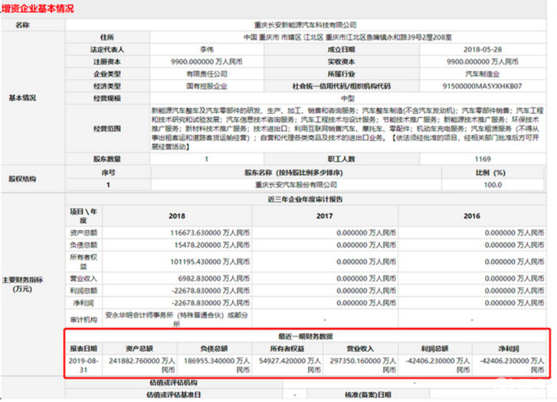Image resolution: width=557 pixels, height=402 pixels.
Task: Select employee count 1169
Action: 483,159
